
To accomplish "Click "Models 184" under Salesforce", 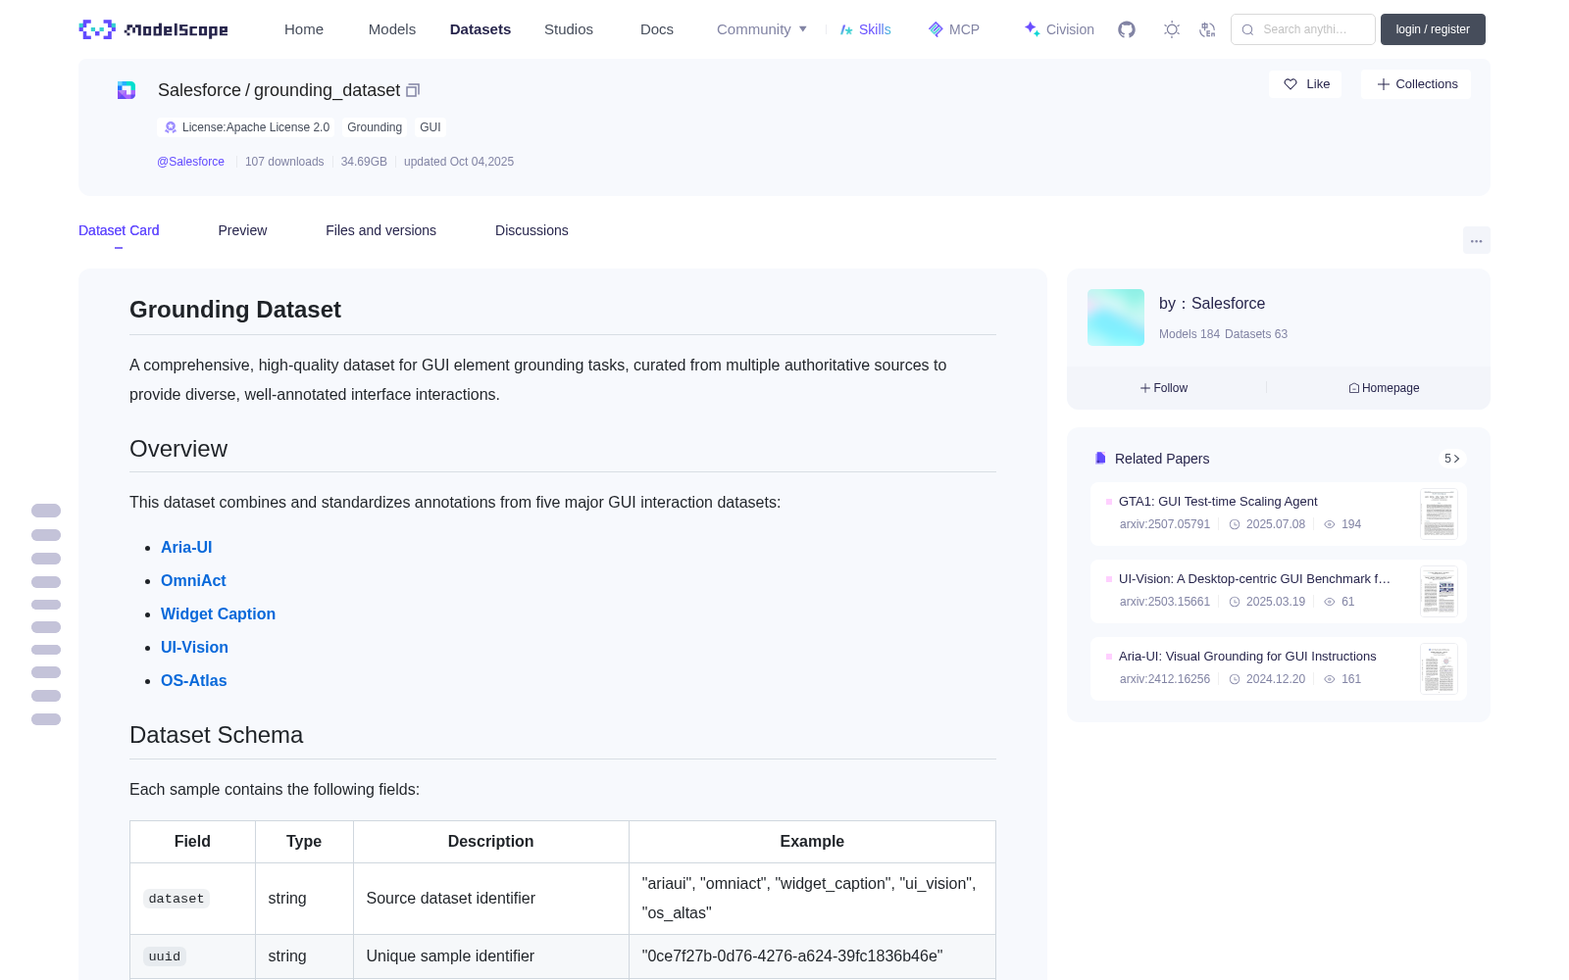I will coord(1189,334).
